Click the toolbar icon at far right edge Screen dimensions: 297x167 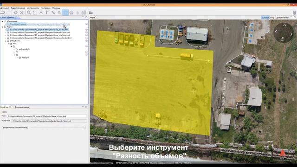294,13
